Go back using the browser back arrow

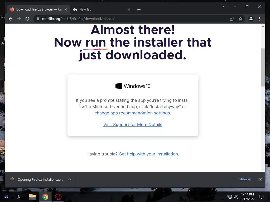(11, 19)
